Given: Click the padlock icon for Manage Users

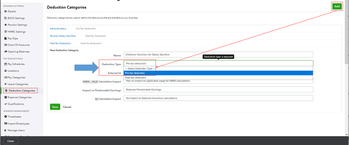Looking at the screenshot, I should 6,130.
